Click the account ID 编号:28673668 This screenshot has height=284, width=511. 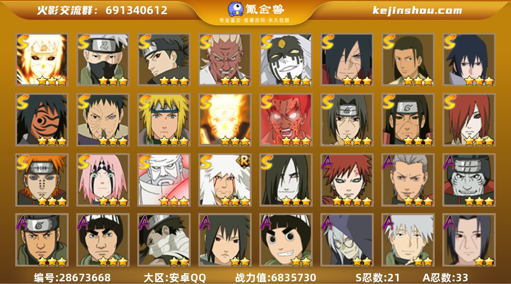pyautogui.click(x=72, y=278)
